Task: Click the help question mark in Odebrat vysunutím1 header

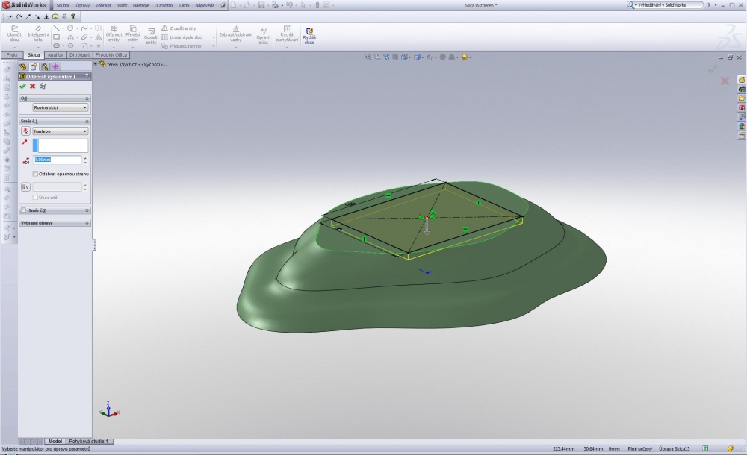Action: (87, 76)
